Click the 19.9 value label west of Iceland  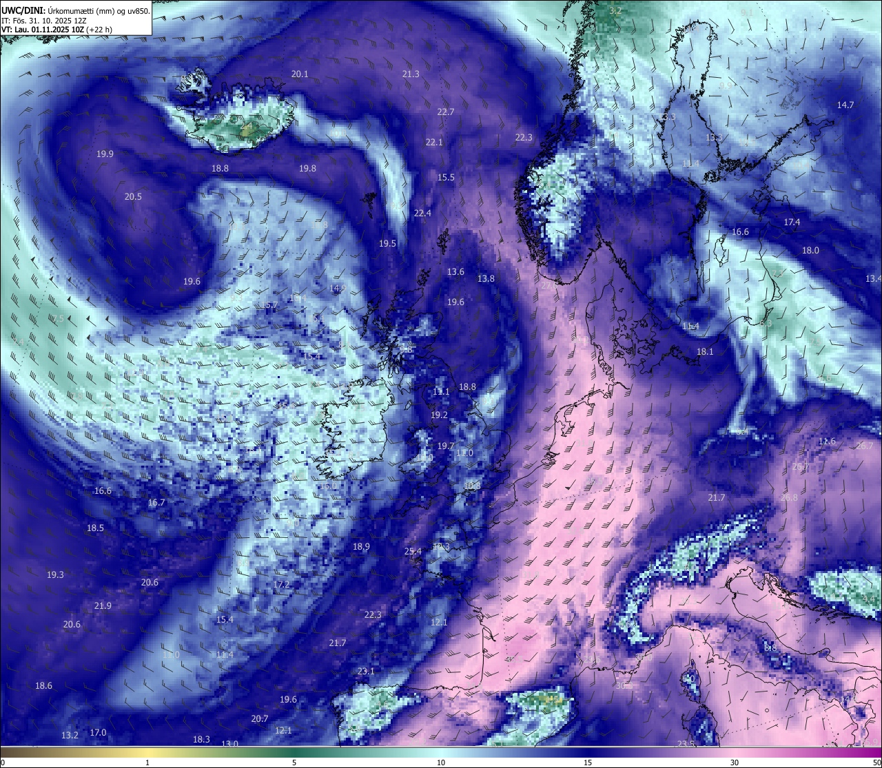(x=105, y=154)
